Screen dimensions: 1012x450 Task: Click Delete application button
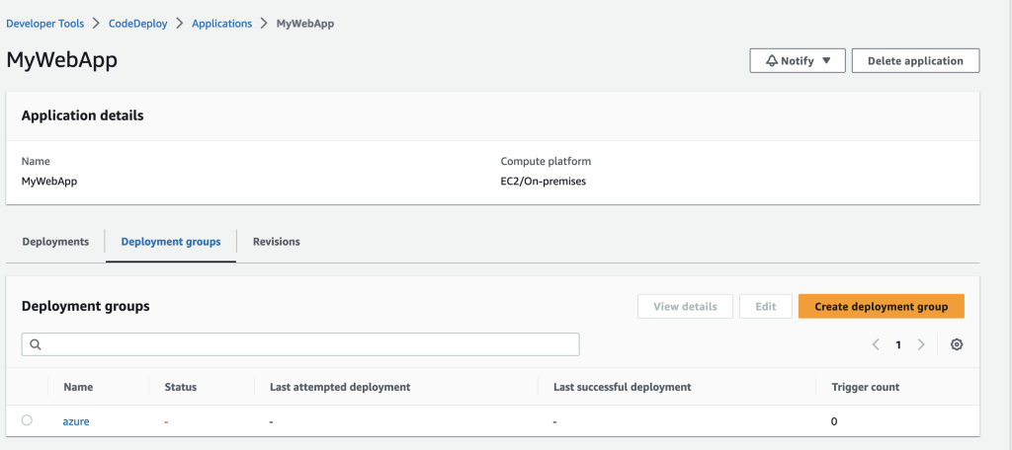(x=915, y=61)
